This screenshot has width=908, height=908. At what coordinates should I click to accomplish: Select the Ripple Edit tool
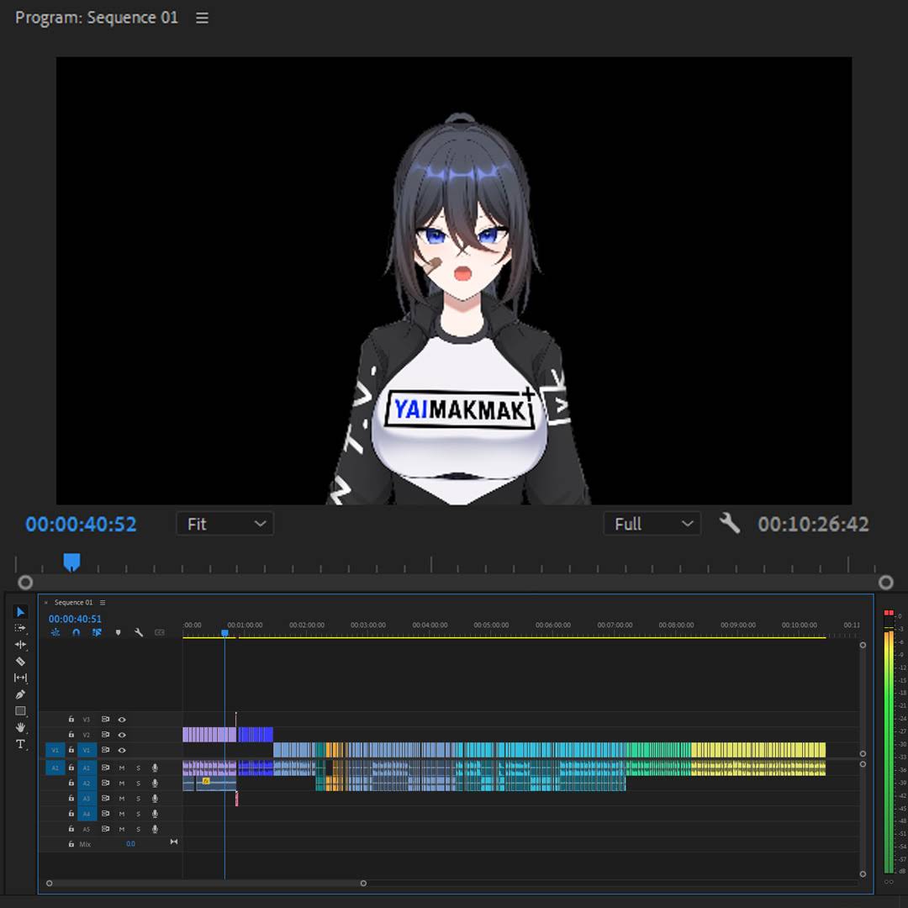(20, 645)
